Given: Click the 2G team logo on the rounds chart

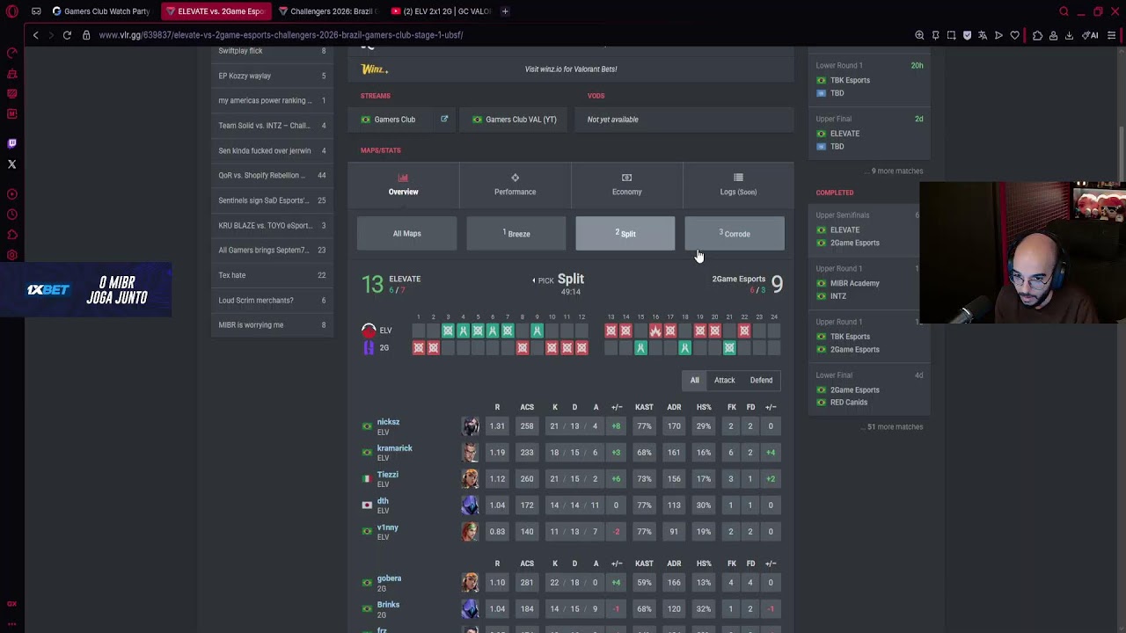Looking at the screenshot, I should tap(369, 348).
